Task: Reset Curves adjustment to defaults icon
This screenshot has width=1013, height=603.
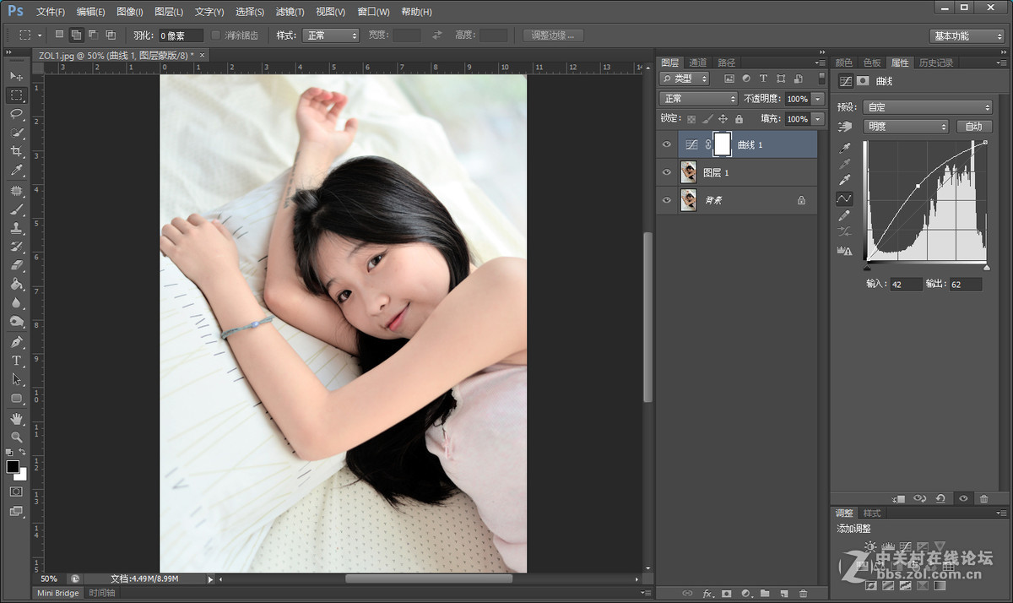Action: coord(940,499)
